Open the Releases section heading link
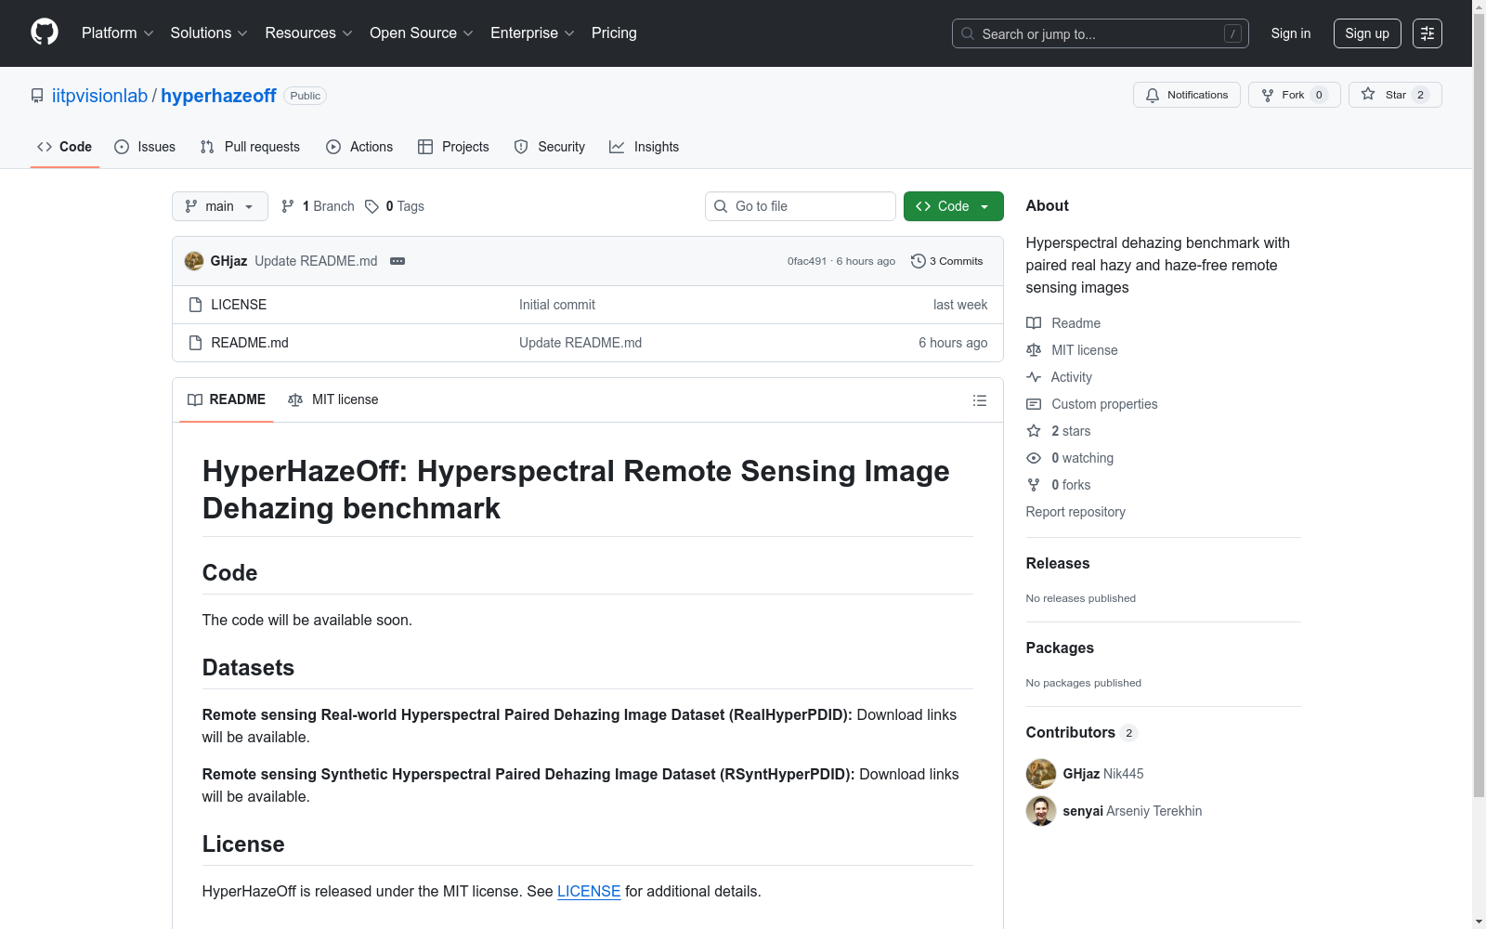This screenshot has width=1486, height=929. (1058, 563)
